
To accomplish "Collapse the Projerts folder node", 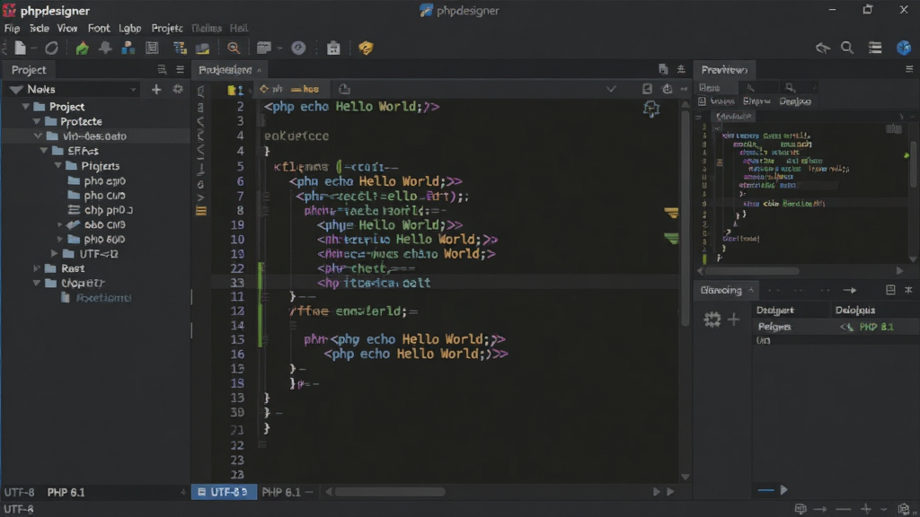I will [x=58, y=166].
